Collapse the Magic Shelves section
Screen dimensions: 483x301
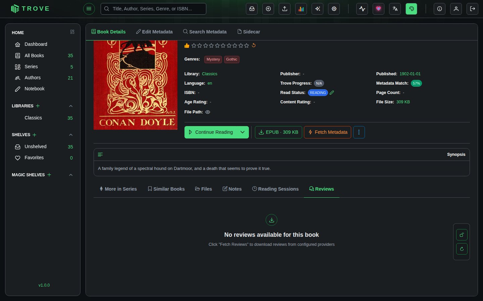pos(71,175)
